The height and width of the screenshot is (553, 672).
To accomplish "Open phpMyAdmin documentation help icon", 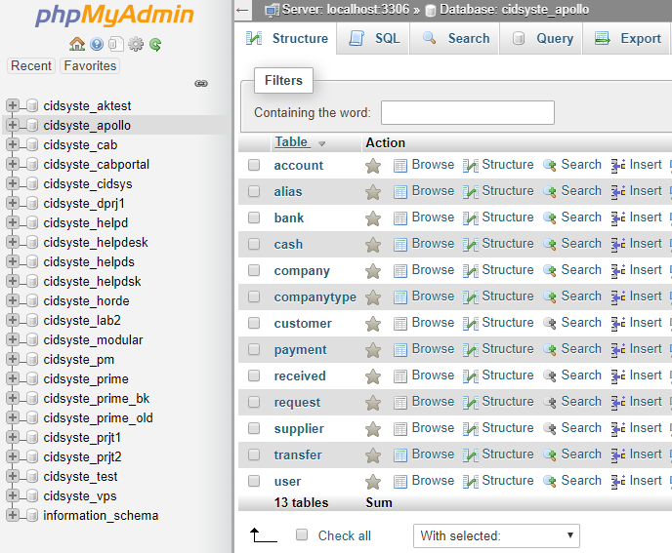I will (97, 45).
